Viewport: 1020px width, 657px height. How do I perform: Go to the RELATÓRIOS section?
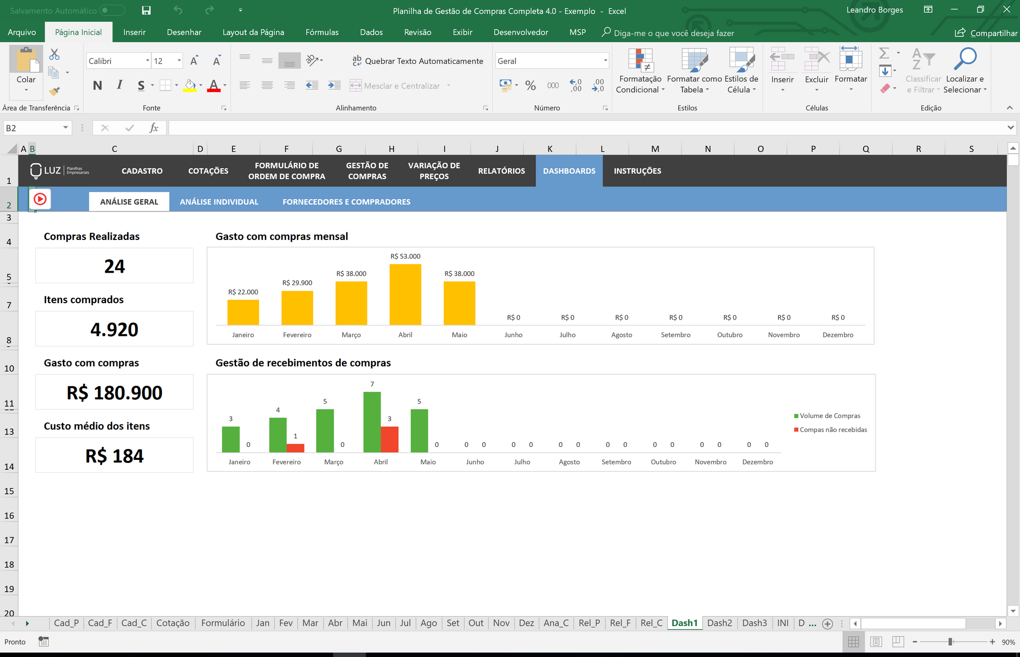[x=501, y=171]
